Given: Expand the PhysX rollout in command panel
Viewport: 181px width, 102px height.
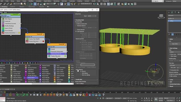Looking at the screenshot, I should (x=171, y=86).
